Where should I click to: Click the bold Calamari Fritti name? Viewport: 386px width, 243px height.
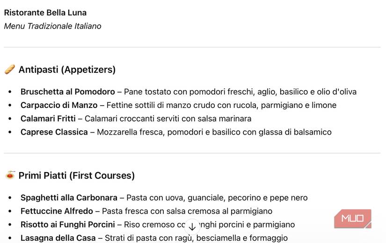(x=49, y=119)
